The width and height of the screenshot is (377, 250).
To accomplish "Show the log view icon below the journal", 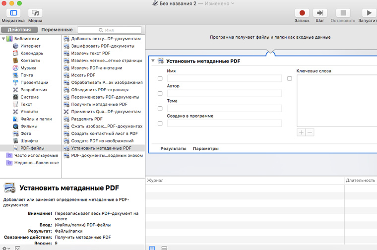I will (152, 248).
